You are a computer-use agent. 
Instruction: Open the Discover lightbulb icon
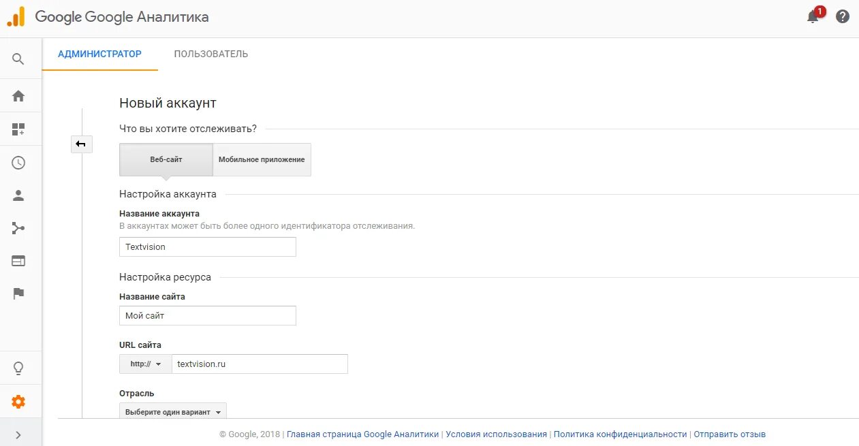pyautogui.click(x=18, y=368)
